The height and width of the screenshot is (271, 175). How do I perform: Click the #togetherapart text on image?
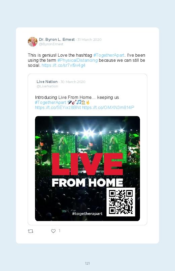pyautogui.click(x=87, y=214)
